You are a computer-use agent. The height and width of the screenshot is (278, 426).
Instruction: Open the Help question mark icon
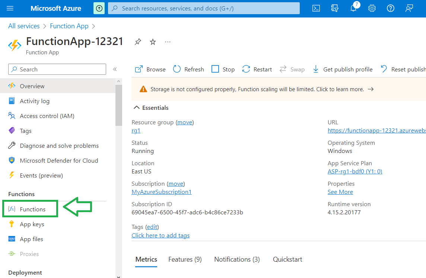pos(390,9)
